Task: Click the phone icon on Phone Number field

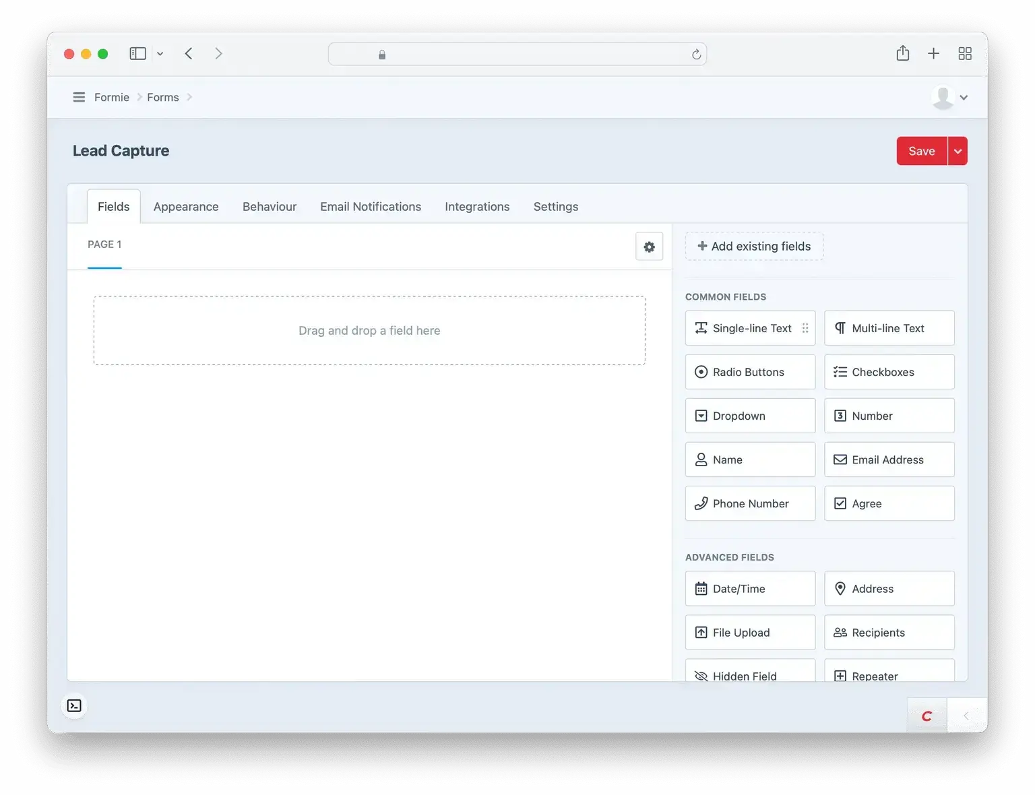Action: coord(701,503)
